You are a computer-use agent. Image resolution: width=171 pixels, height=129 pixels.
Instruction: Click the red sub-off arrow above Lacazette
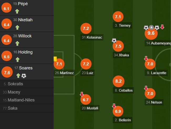(146, 58)
